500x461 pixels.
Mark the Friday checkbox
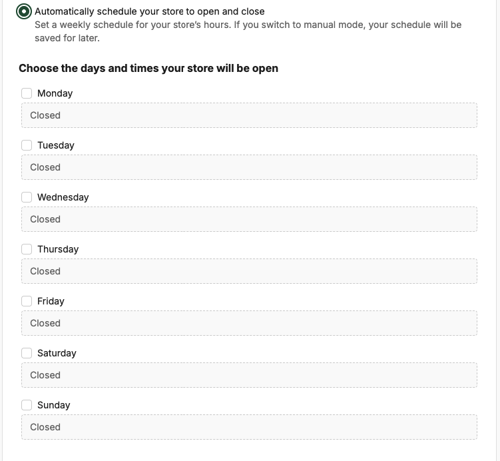tap(27, 301)
